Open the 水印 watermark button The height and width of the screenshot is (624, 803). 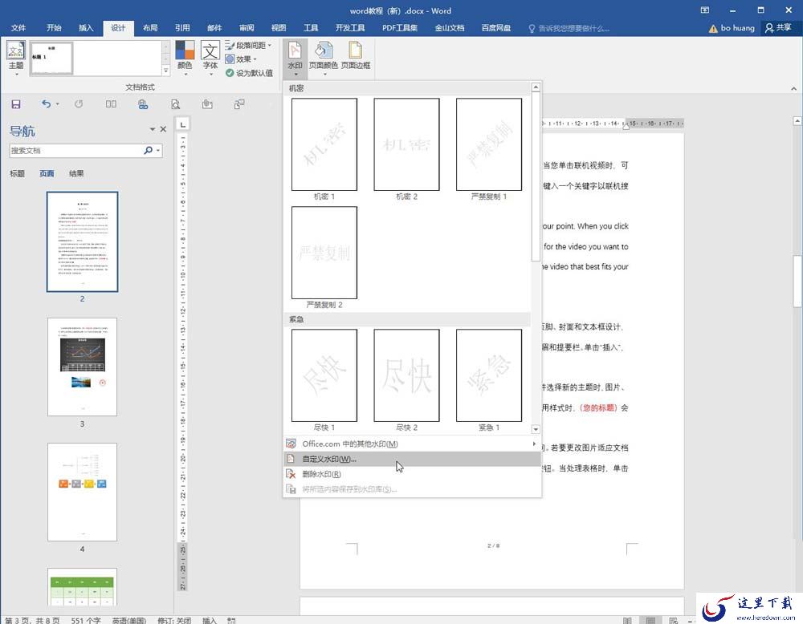coord(295,58)
